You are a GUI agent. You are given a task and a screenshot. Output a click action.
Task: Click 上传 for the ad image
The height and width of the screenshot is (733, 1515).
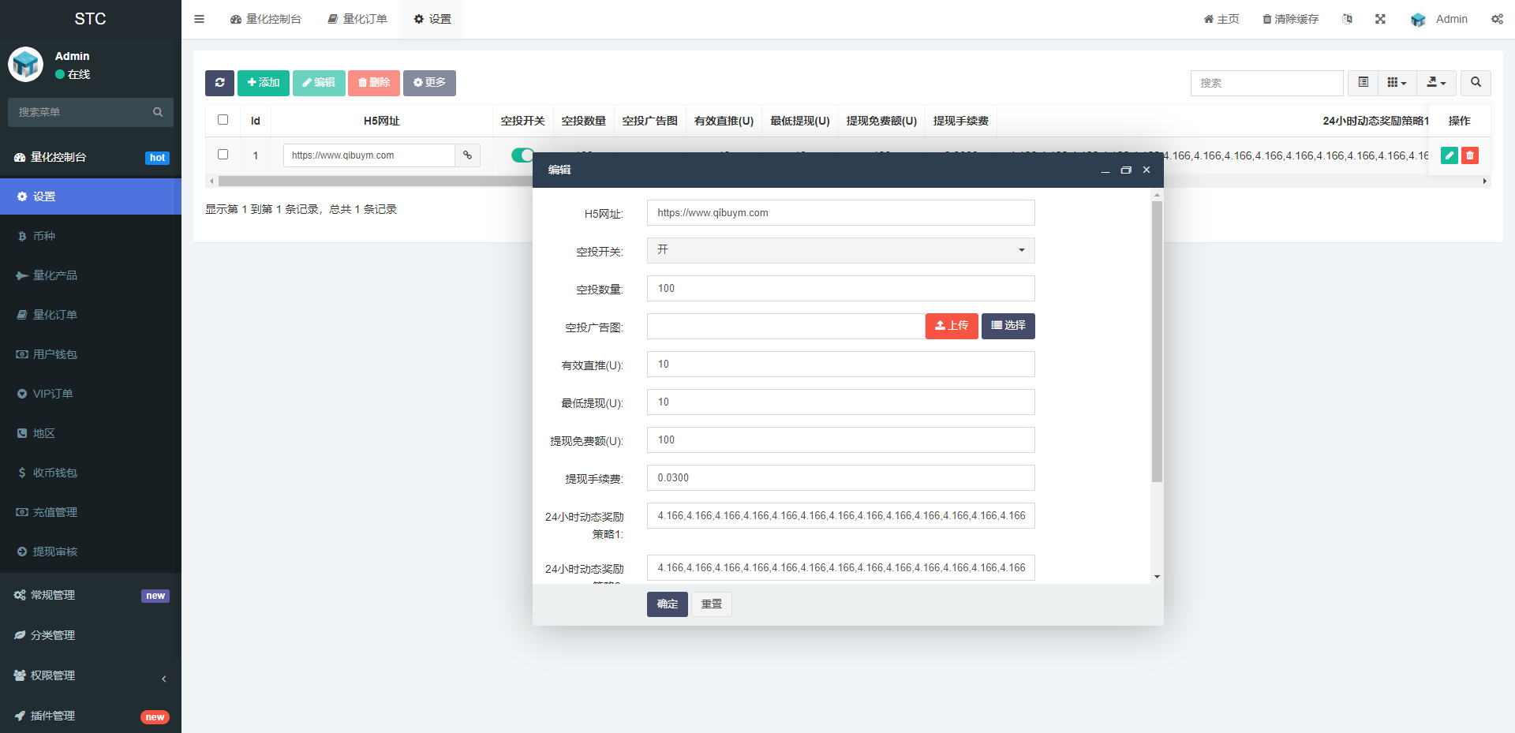coord(952,326)
